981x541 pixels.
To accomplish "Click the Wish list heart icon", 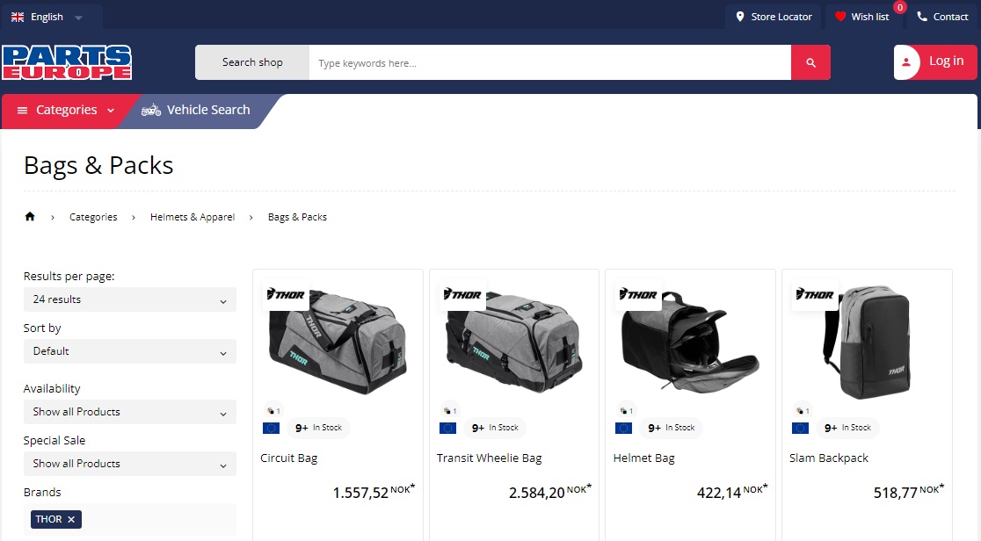I will coord(840,17).
